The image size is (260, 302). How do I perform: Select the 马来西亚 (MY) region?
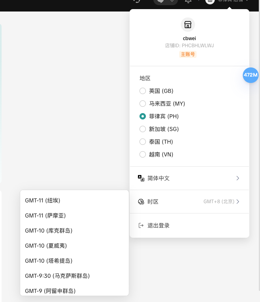click(x=143, y=104)
